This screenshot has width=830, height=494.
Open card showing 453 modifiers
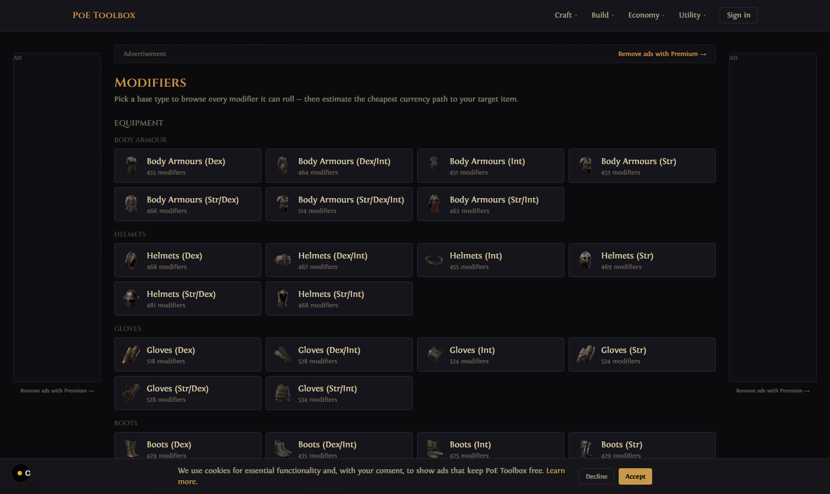[x=642, y=166]
